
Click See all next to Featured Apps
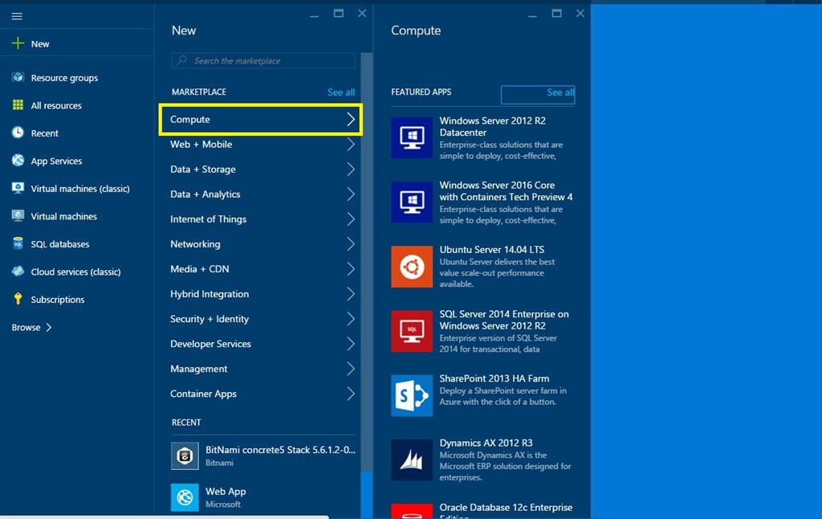pos(560,92)
